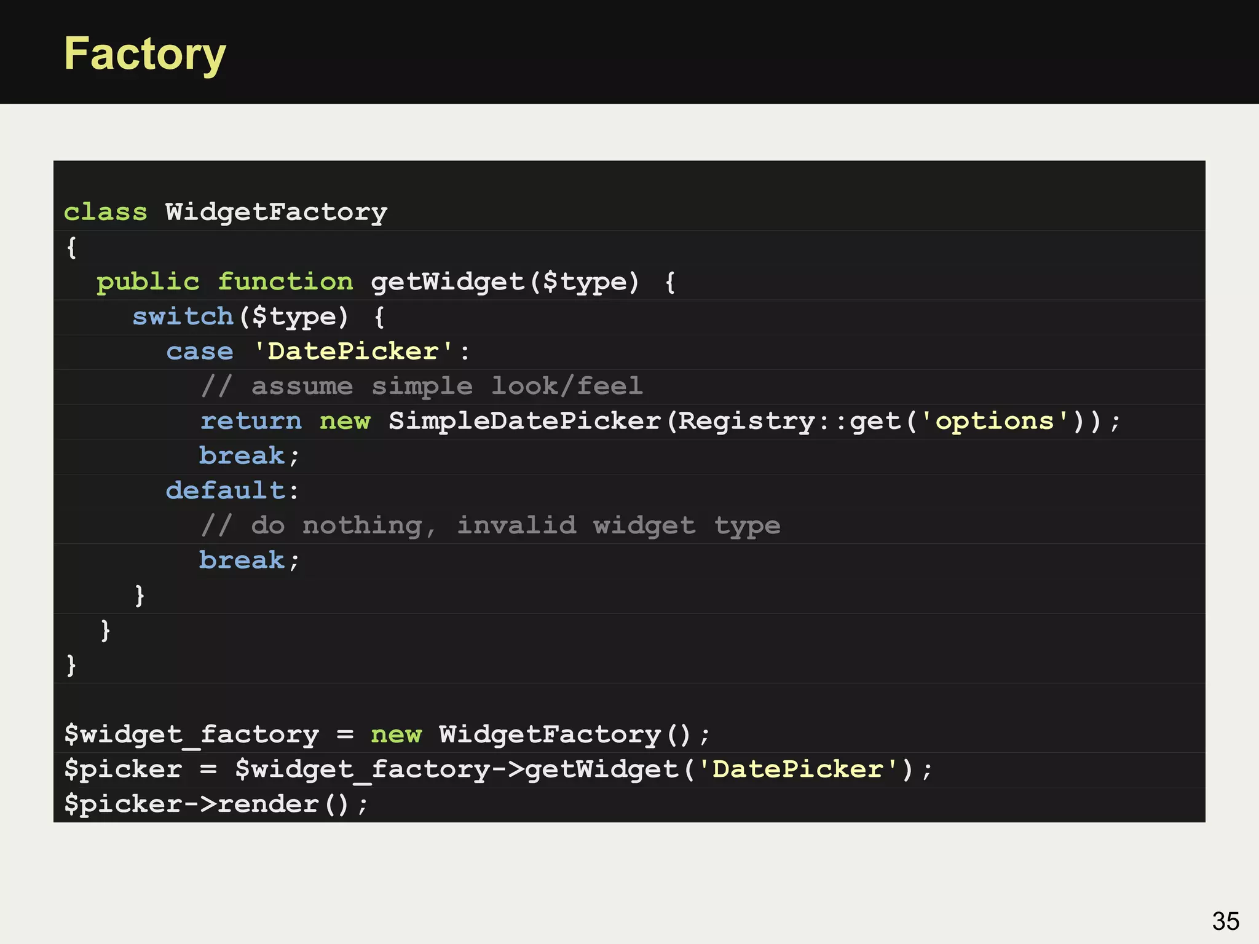Click the default keyword
Viewport: 1259px width, 944px height.
coord(226,490)
